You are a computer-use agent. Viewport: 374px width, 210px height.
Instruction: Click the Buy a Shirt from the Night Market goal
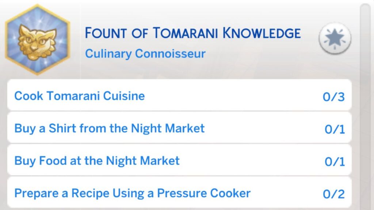pyautogui.click(x=109, y=128)
